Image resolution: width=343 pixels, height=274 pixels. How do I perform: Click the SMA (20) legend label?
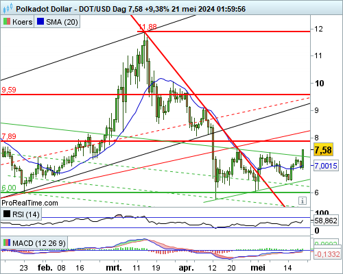pos(62,22)
